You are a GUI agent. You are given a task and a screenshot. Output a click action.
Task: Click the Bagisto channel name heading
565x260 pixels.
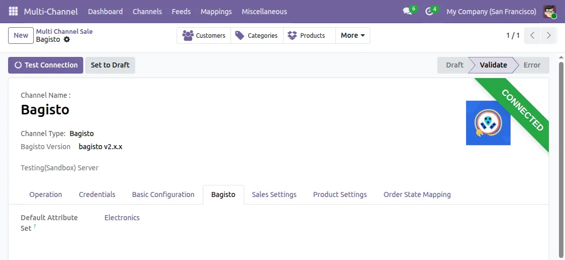click(45, 109)
